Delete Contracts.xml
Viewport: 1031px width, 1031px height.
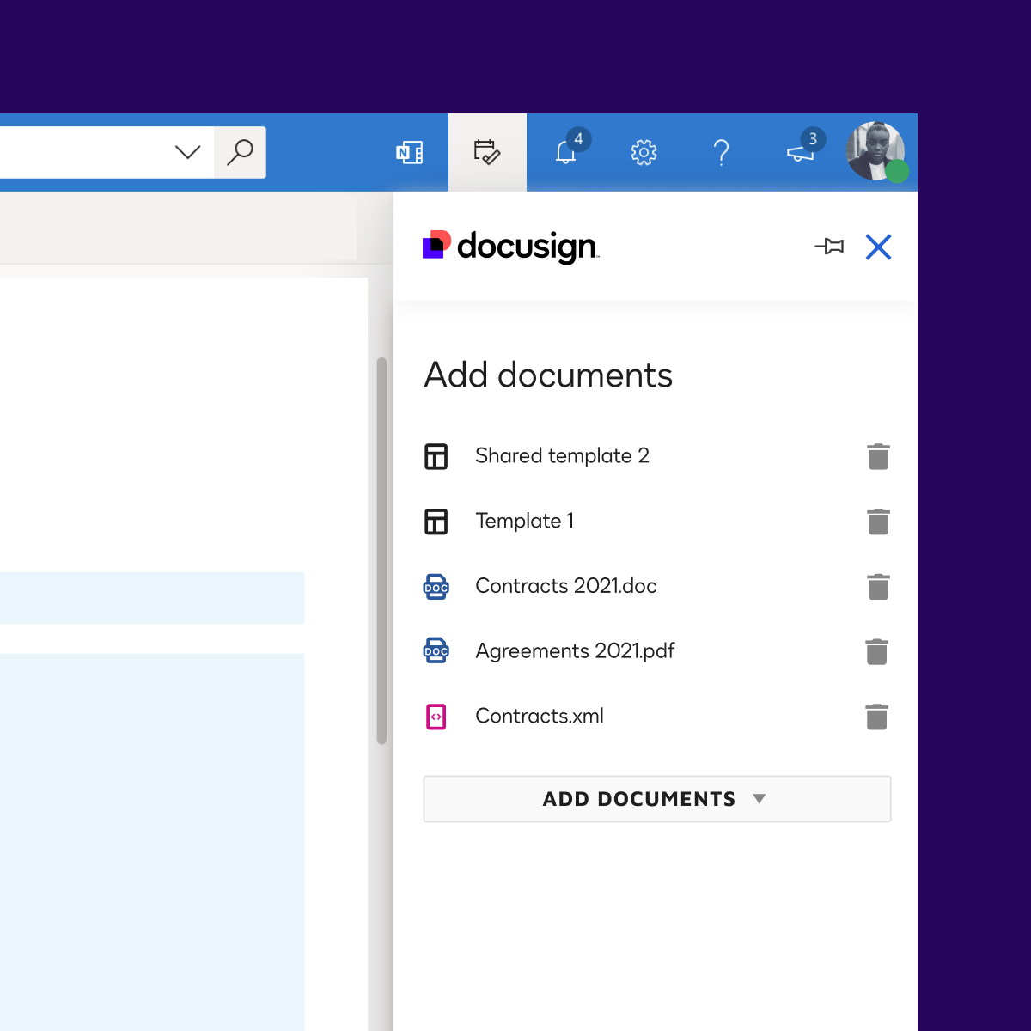[x=876, y=717]
